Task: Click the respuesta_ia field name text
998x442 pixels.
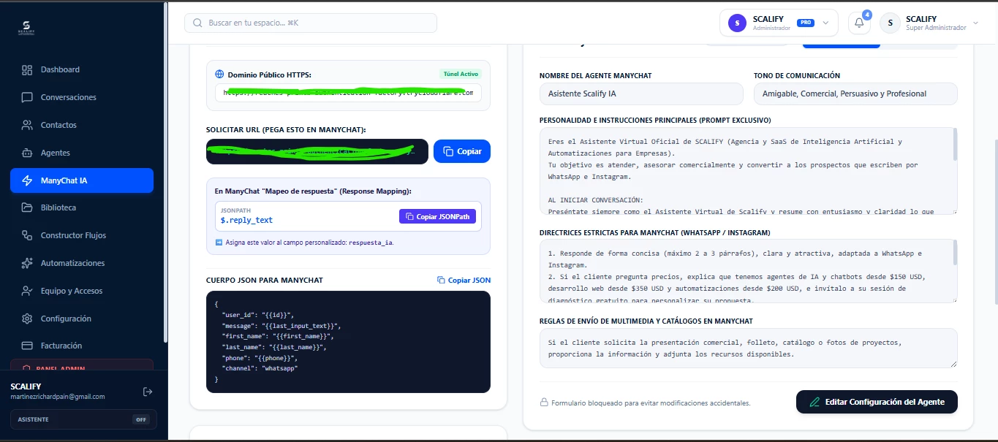Action: [371, 243]
